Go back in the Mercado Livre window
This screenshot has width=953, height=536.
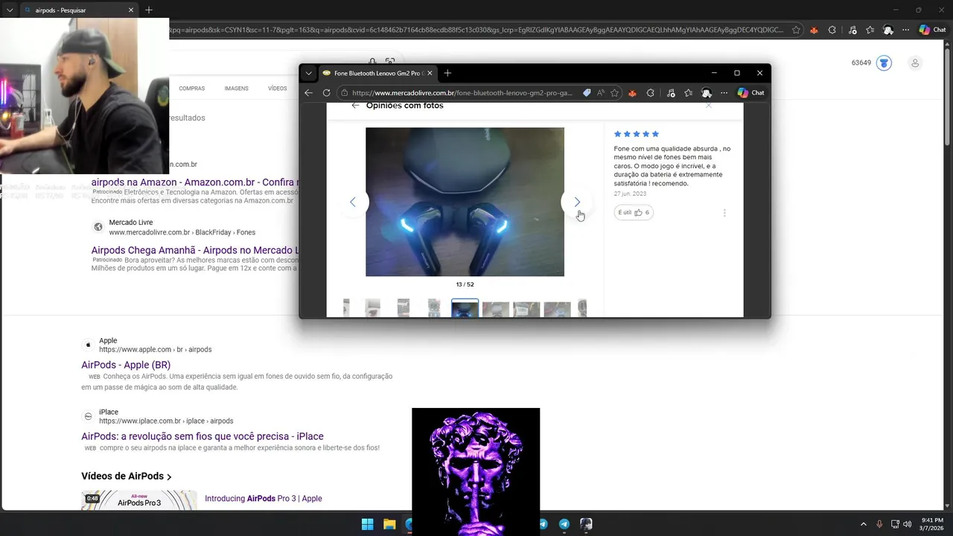click(x=308, y=93)
